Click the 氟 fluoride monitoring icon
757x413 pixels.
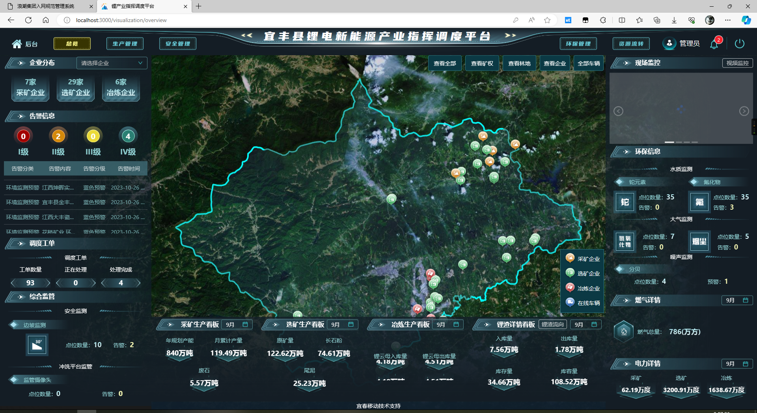[x=699, y=202]
